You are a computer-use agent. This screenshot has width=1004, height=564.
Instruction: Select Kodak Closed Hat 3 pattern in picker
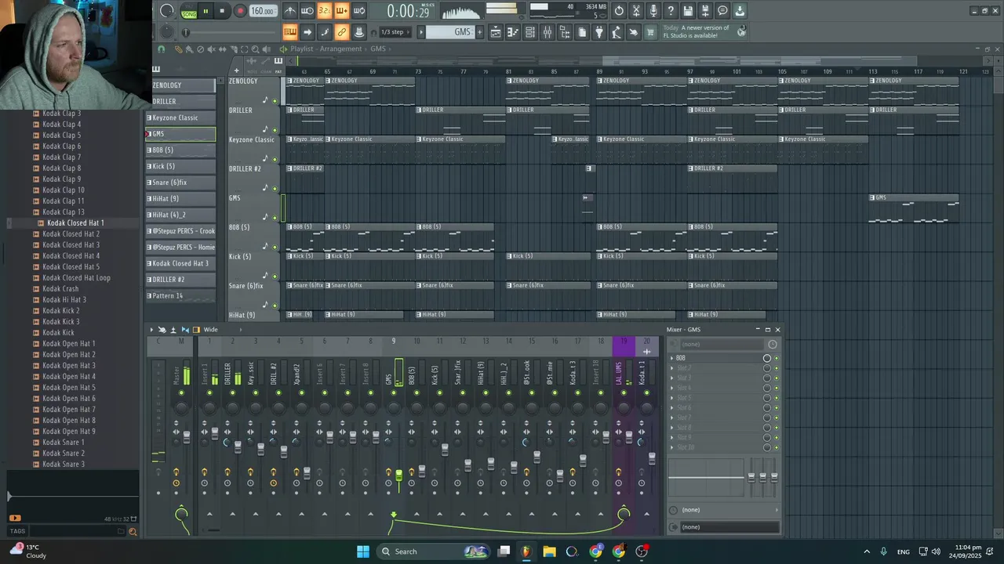tap(180, 263)
